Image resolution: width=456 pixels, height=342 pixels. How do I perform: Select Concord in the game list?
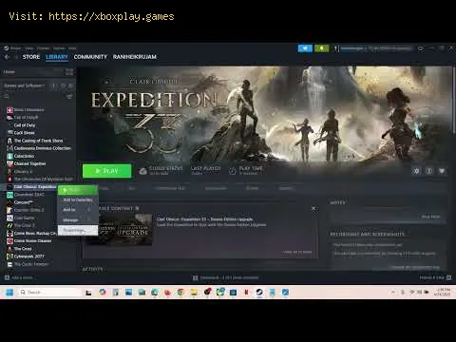tap(23, 202)
